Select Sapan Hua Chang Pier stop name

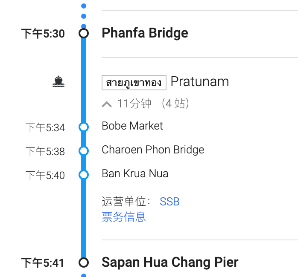point(170,262)
